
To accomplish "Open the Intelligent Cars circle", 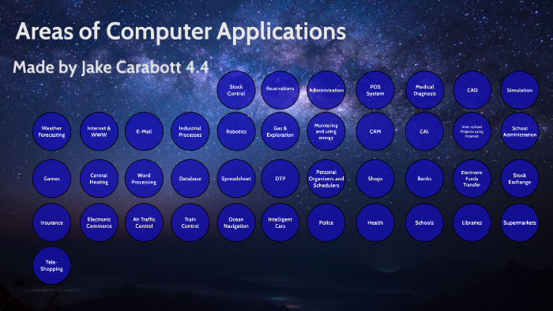I will (280, 222).
